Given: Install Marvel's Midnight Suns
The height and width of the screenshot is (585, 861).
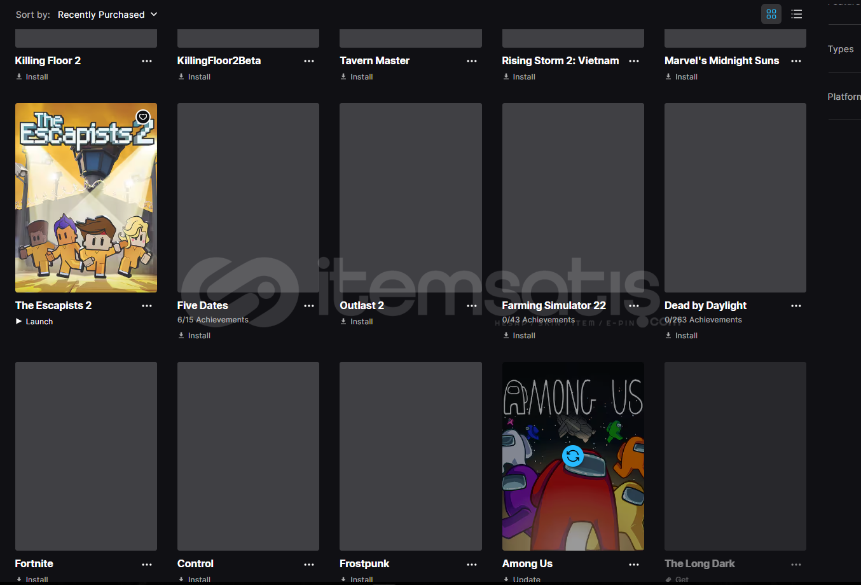Looking at the screenshot, I should [x=681, y=77].
